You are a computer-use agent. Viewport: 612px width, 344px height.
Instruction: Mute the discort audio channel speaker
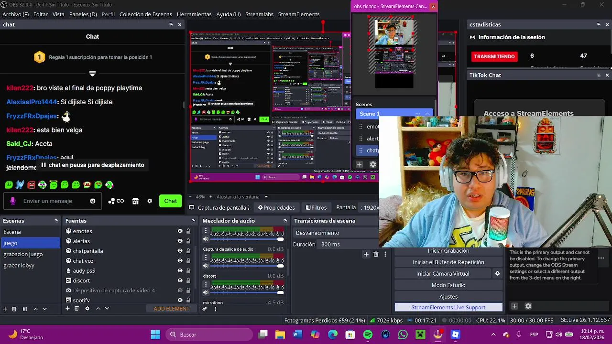click(x=206, y=292)
